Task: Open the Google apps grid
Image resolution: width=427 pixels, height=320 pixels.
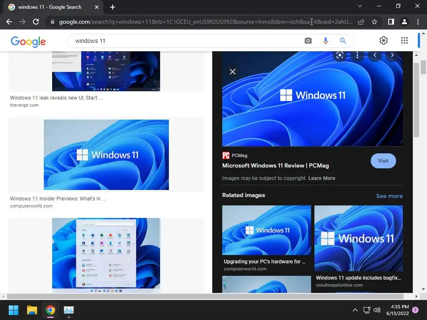Action: point(404,40)
